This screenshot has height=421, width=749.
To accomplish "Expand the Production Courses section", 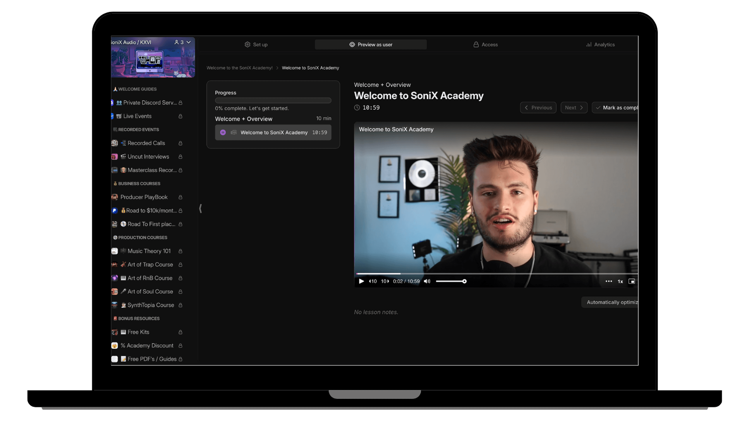I will pyautogui.click(x=142, y=237).
